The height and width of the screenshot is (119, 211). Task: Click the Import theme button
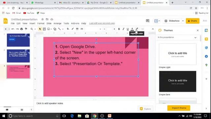[179, 108]
